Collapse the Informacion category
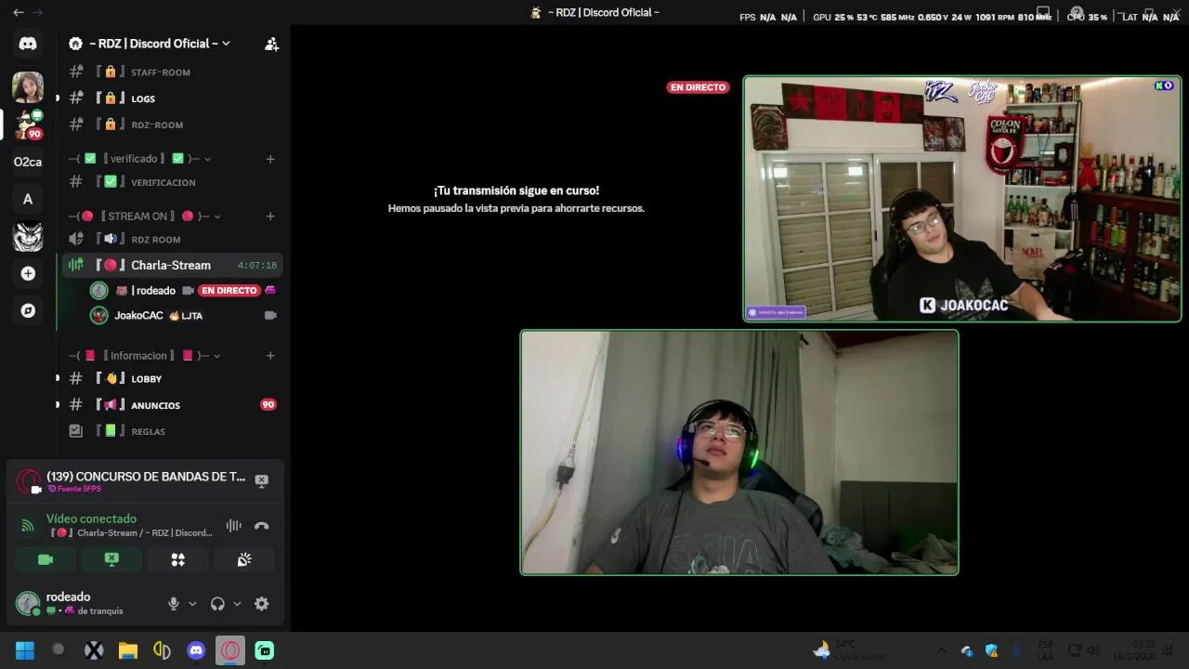1189x669 pixels. pyautogui.click(x=144, y=356)
